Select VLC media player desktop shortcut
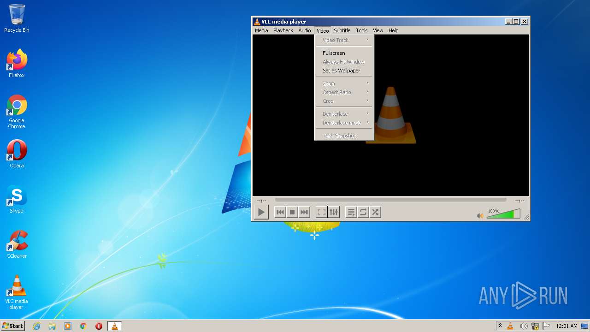This screenshot has width=590, height=332. pyautogui.click(x=17, y=292)
